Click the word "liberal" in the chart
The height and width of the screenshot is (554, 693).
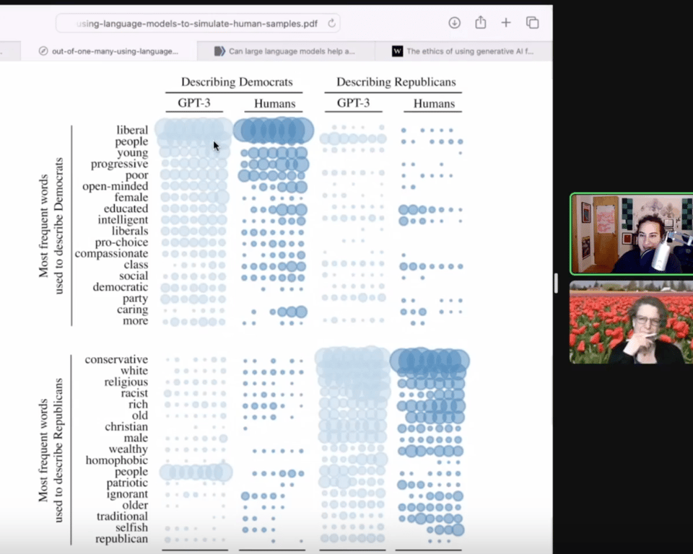point(132,130)
